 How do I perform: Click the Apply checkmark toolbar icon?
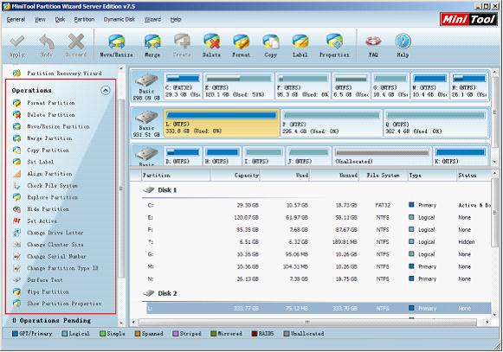point(17,42)
